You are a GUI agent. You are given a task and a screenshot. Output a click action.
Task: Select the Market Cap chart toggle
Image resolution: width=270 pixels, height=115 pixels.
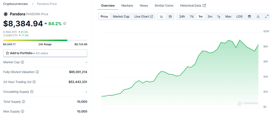[x=121, y=17]
